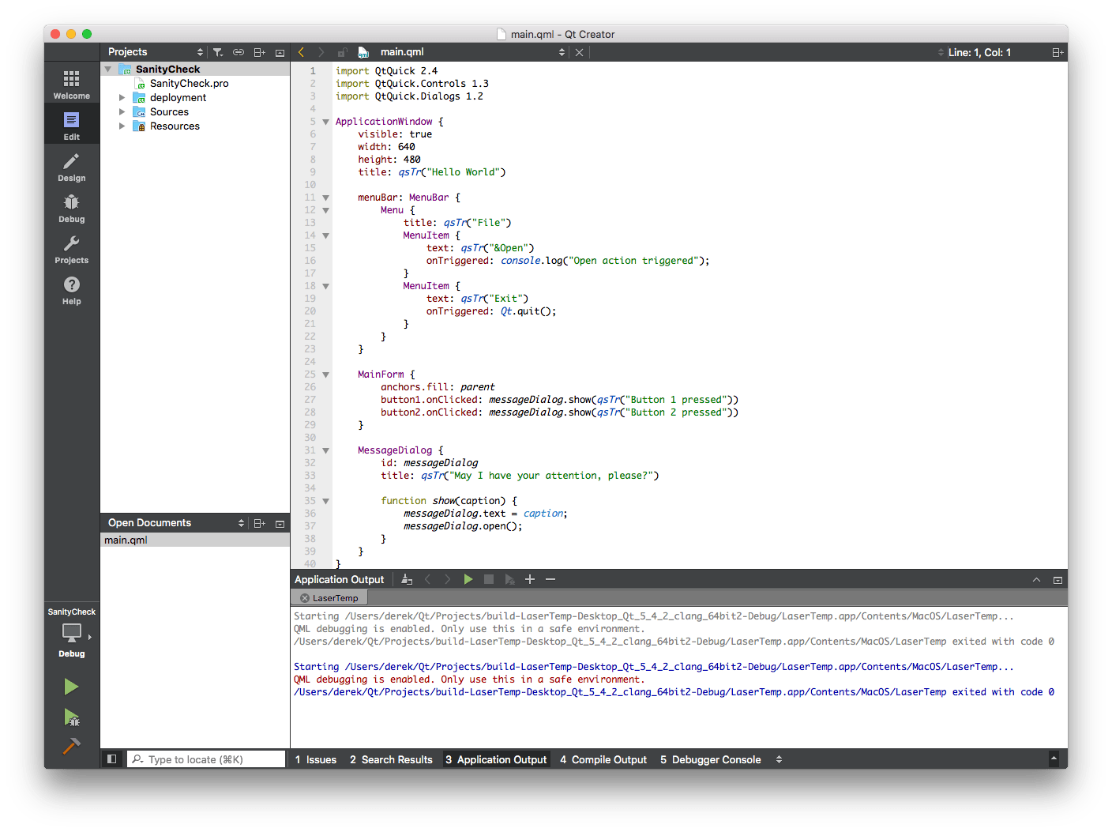Viewport: 1112px width, 832px height.
Task: Switch to Design mode in the sidebar
Action: pyautogui.click(x=71, y=167)
